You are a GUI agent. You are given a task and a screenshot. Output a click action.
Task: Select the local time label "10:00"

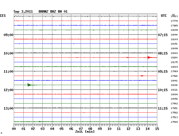(9, 53)
